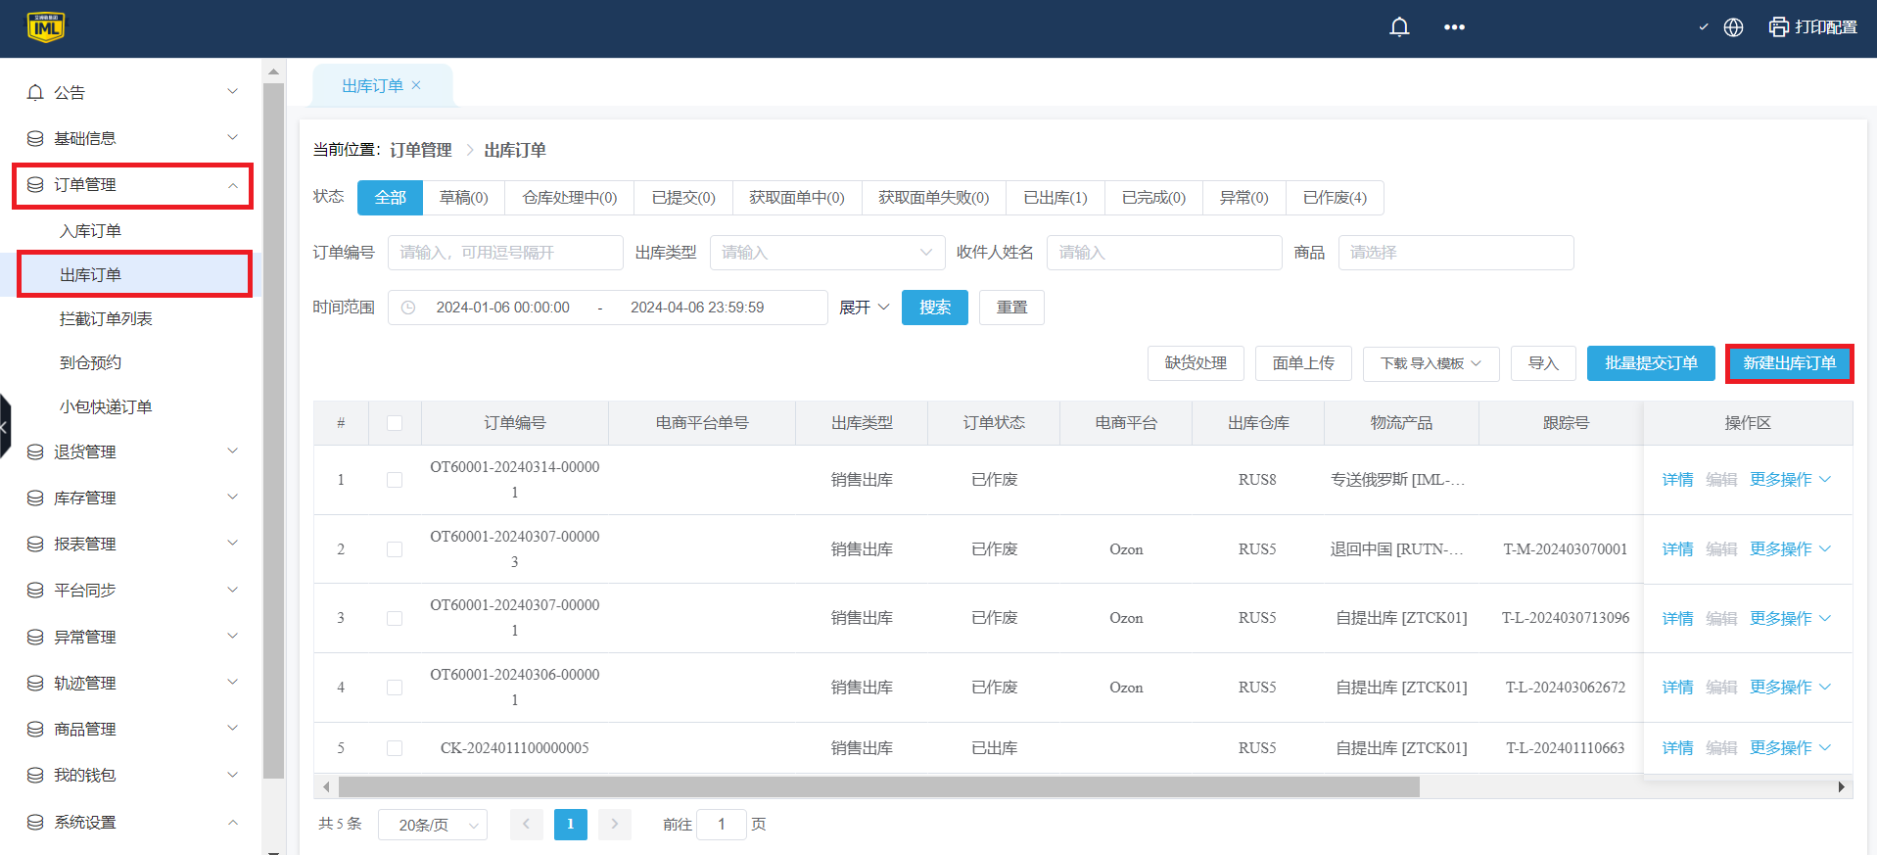Go to next page with the right arrow

[x=614, y=824]
